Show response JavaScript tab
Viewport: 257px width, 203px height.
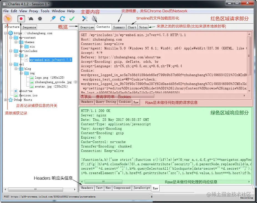click(142, 188)
